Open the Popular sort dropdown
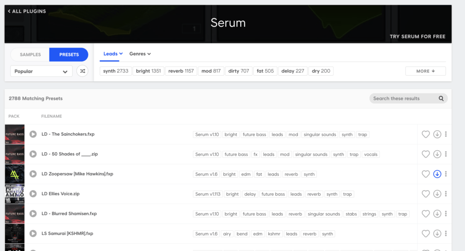The height and width of the screenshot is (251, 465). tap(41, 71)
